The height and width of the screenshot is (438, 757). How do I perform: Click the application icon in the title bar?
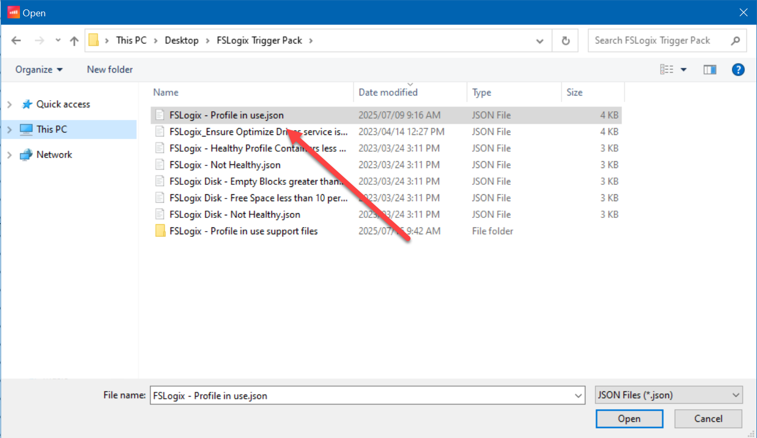point(14,12)
